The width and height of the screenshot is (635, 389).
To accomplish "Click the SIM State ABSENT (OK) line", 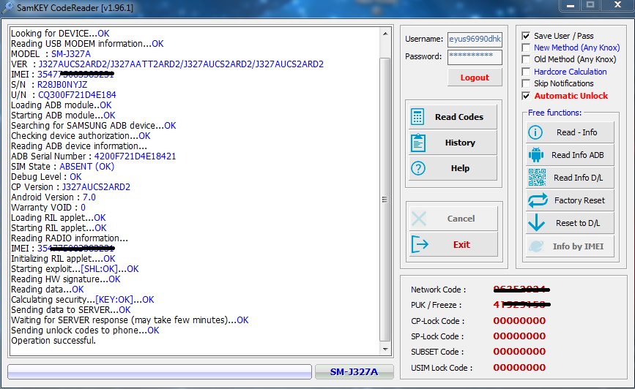I will click(x=63, y=167).
